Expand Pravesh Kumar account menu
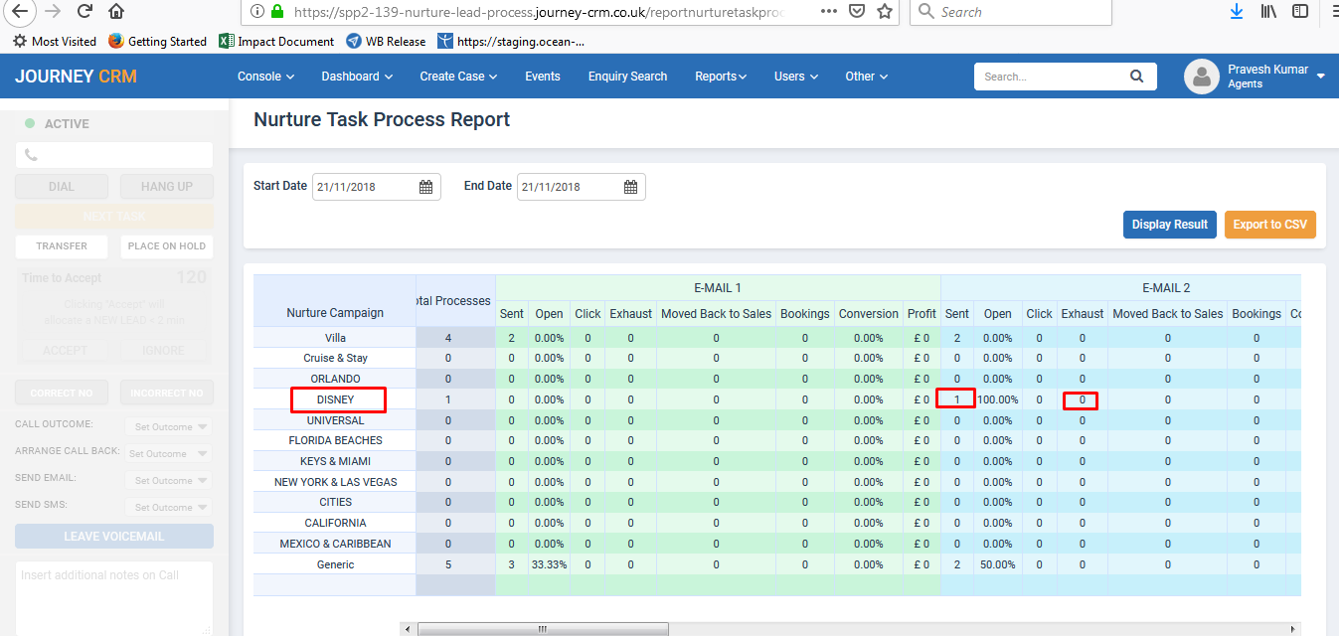The width and height of the screenshot is (1339, 636). point(1320,77)
